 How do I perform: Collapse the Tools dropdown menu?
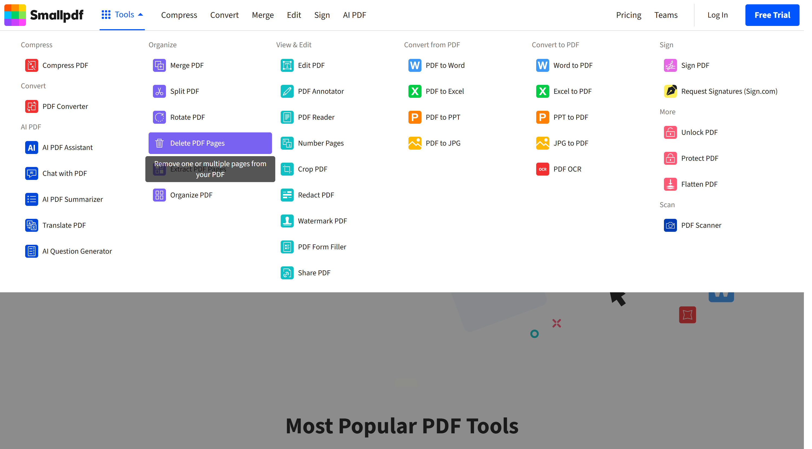click(122, 15)
